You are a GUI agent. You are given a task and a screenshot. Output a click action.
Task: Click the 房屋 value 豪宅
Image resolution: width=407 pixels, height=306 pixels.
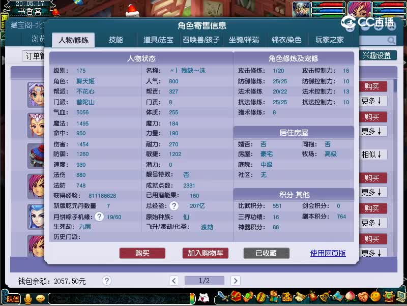click(x=267, y=154)
